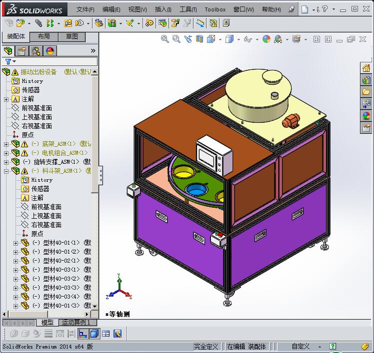Open the FeatureManager design tree tab
Image resolution: width=374 pixels, height=353 pixels.
pyautogui.click(x=8, y=51)
